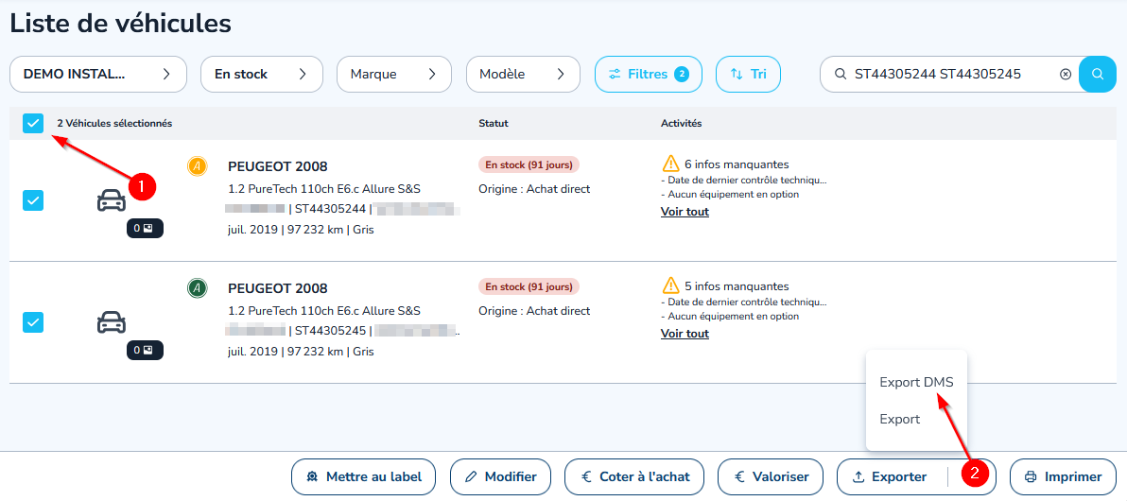Screen dimensions: 1127x501
Task: Click Voir tout under 6 infos manquantes
Action: (685, 212)
